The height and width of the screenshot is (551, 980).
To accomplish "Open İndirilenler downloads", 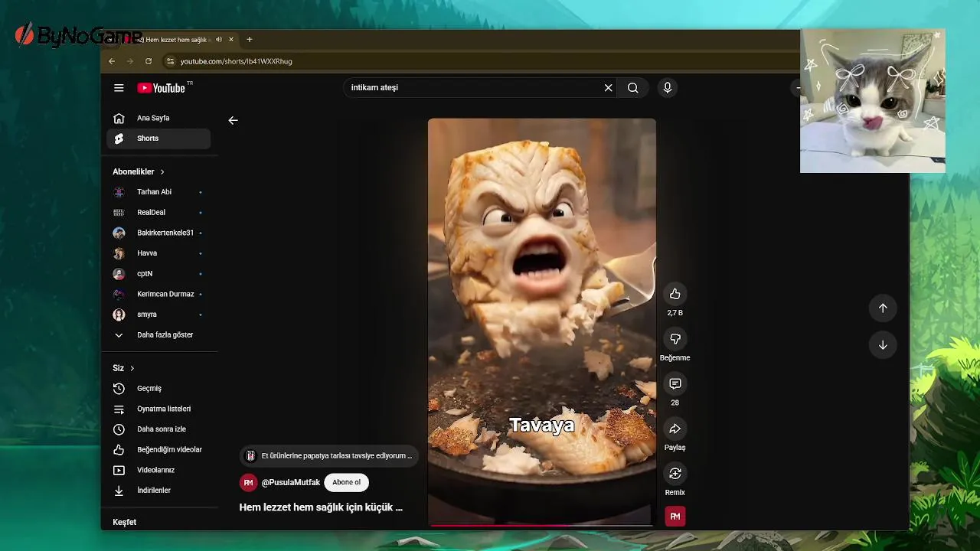I will (158, 491).
